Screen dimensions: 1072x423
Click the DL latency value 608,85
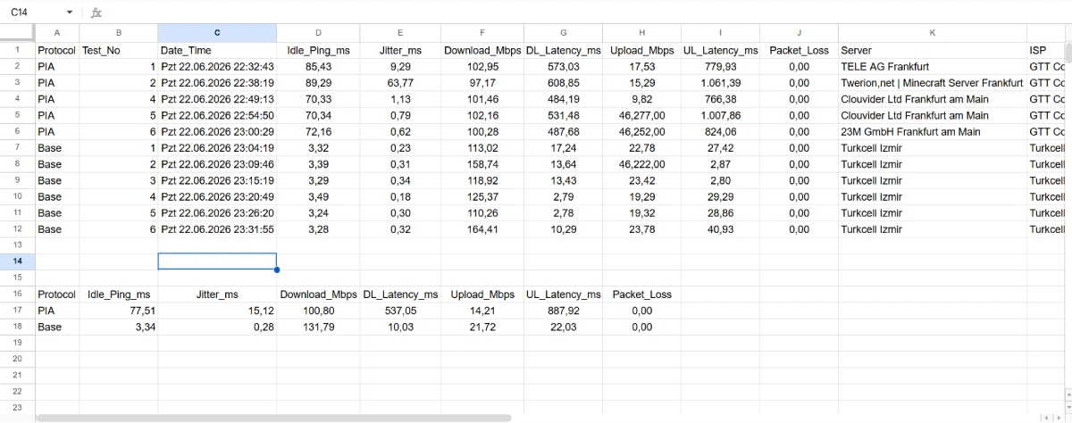tap(564, 83)
